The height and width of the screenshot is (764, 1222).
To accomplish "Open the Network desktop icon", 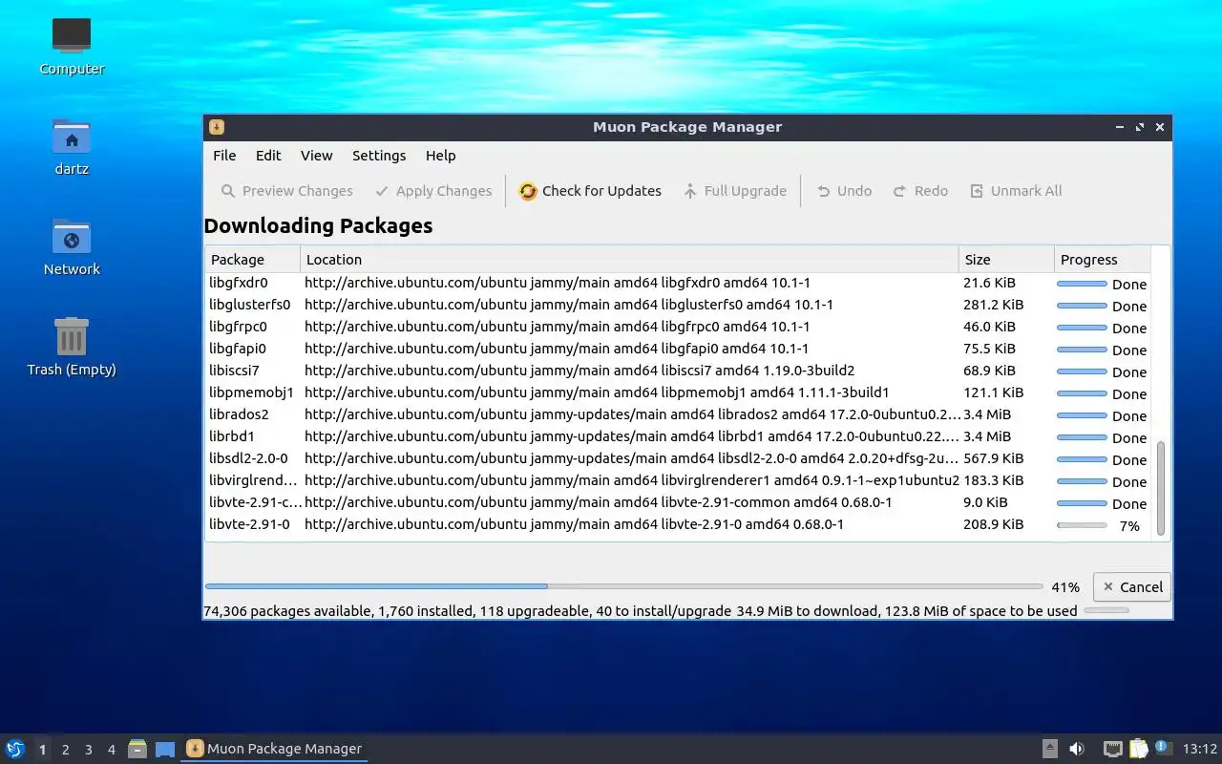I will coord(72,247).
